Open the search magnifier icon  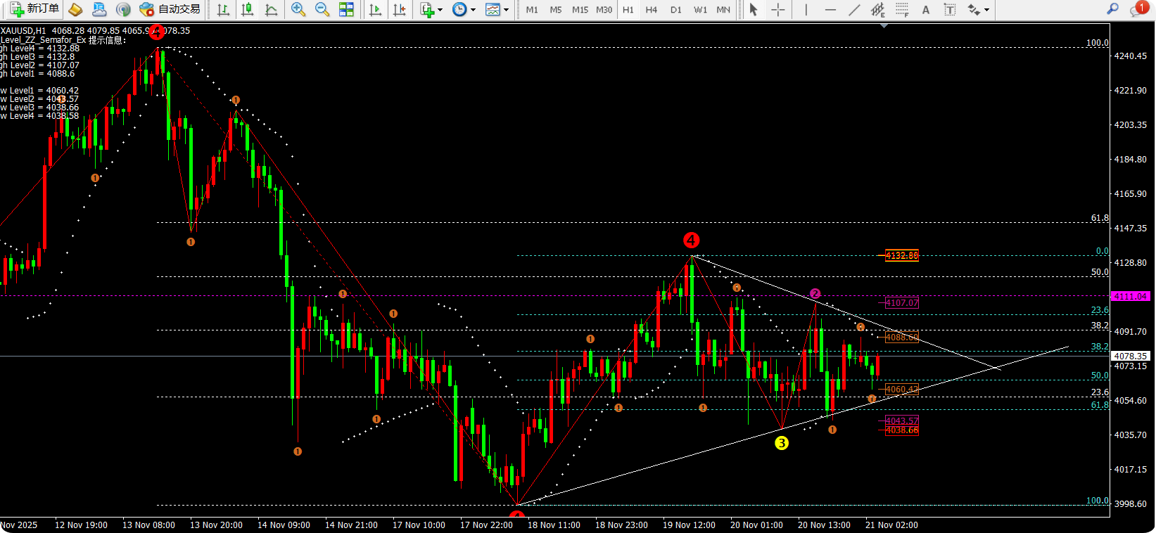[x=1112, y=9]
